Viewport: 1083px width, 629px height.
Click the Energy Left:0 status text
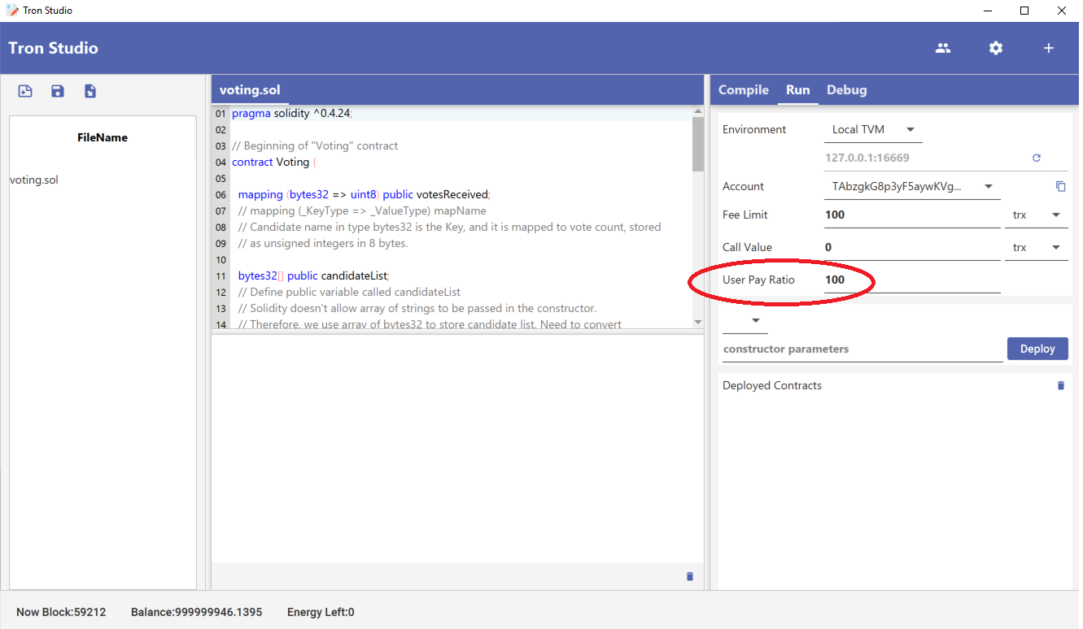click(321, 612)
